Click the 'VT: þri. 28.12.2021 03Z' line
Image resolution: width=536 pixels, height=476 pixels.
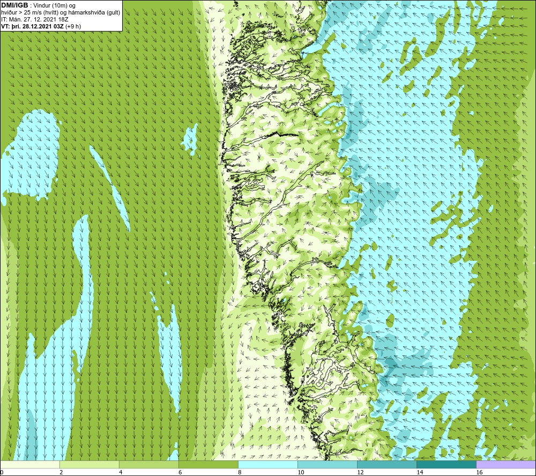pyautogui.click(x=41, y=26)
